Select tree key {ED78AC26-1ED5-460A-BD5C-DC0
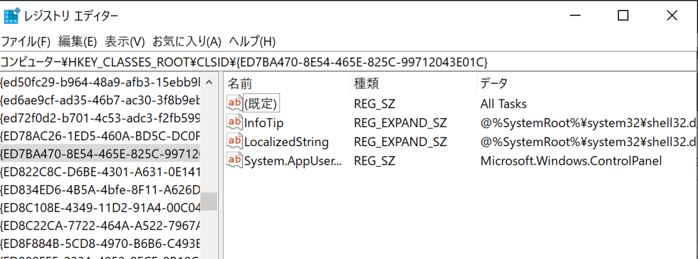Screen dimensions: 698x259 tap(100, 136)
